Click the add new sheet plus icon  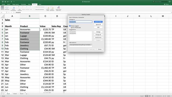(27, 94)
